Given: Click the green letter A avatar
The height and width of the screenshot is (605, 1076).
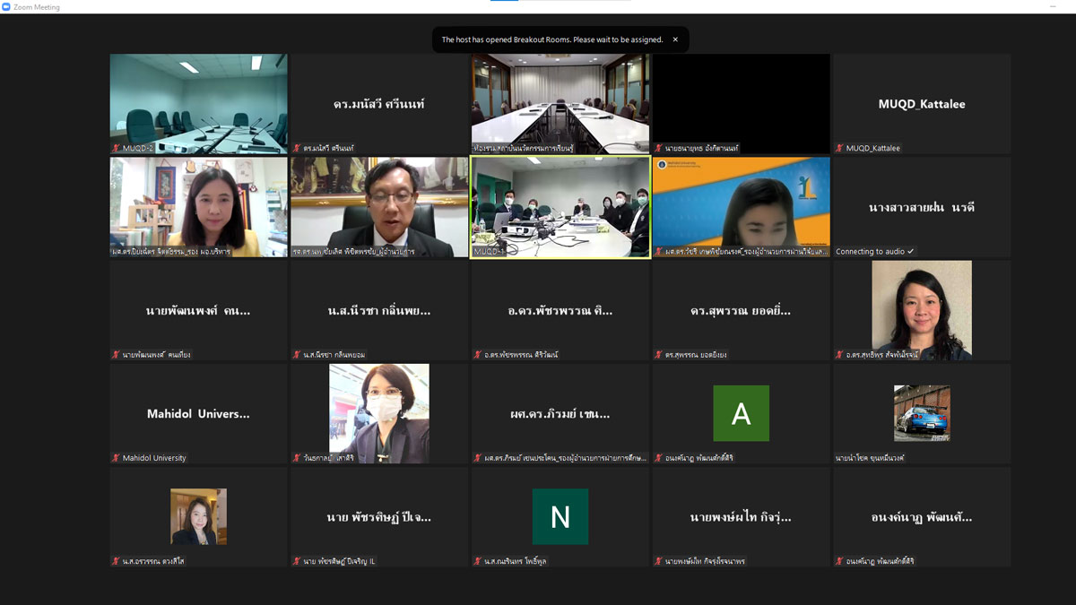Looking at the screenshot, I should (x=741, y=413).
